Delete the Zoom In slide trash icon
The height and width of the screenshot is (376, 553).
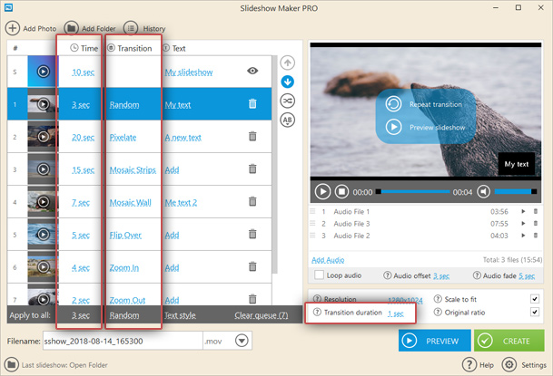(252, 266)
